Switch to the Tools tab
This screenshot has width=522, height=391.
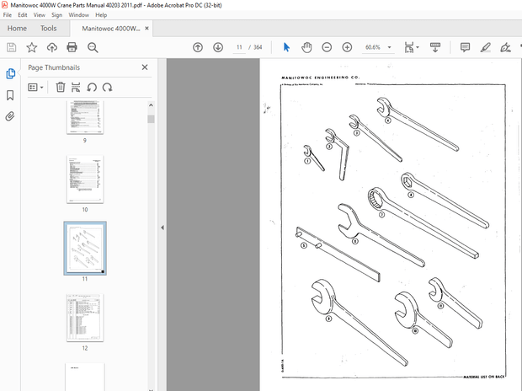(49, 29)
